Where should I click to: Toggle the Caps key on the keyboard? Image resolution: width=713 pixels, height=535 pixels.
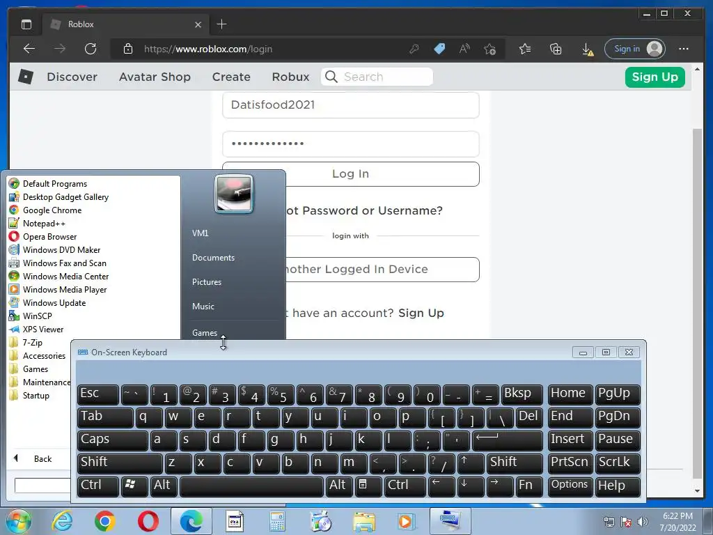pyautogui.click(x=112, y=440)
